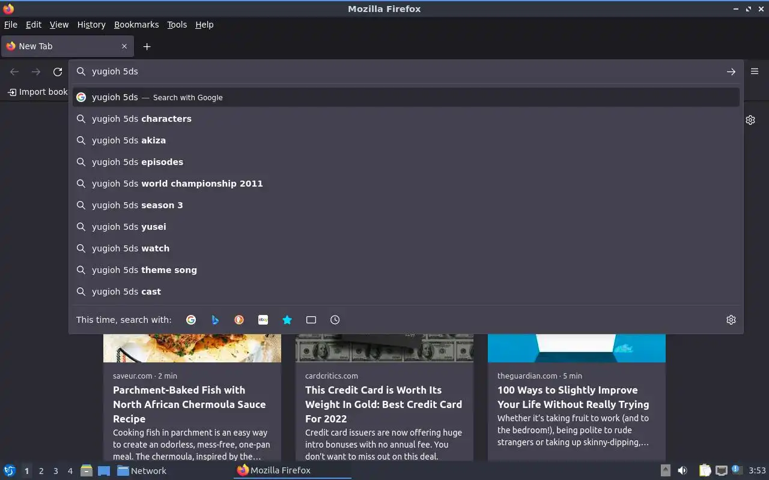769x480 pixels.
Task: Personalize new tab with gear icon
Action: pos(750,120)
